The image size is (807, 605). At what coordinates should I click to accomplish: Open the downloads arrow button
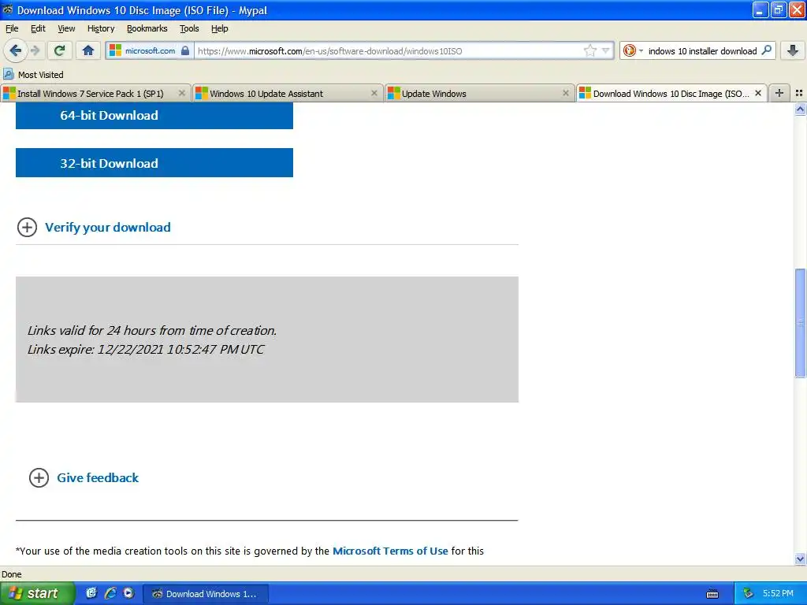(793, 50)
